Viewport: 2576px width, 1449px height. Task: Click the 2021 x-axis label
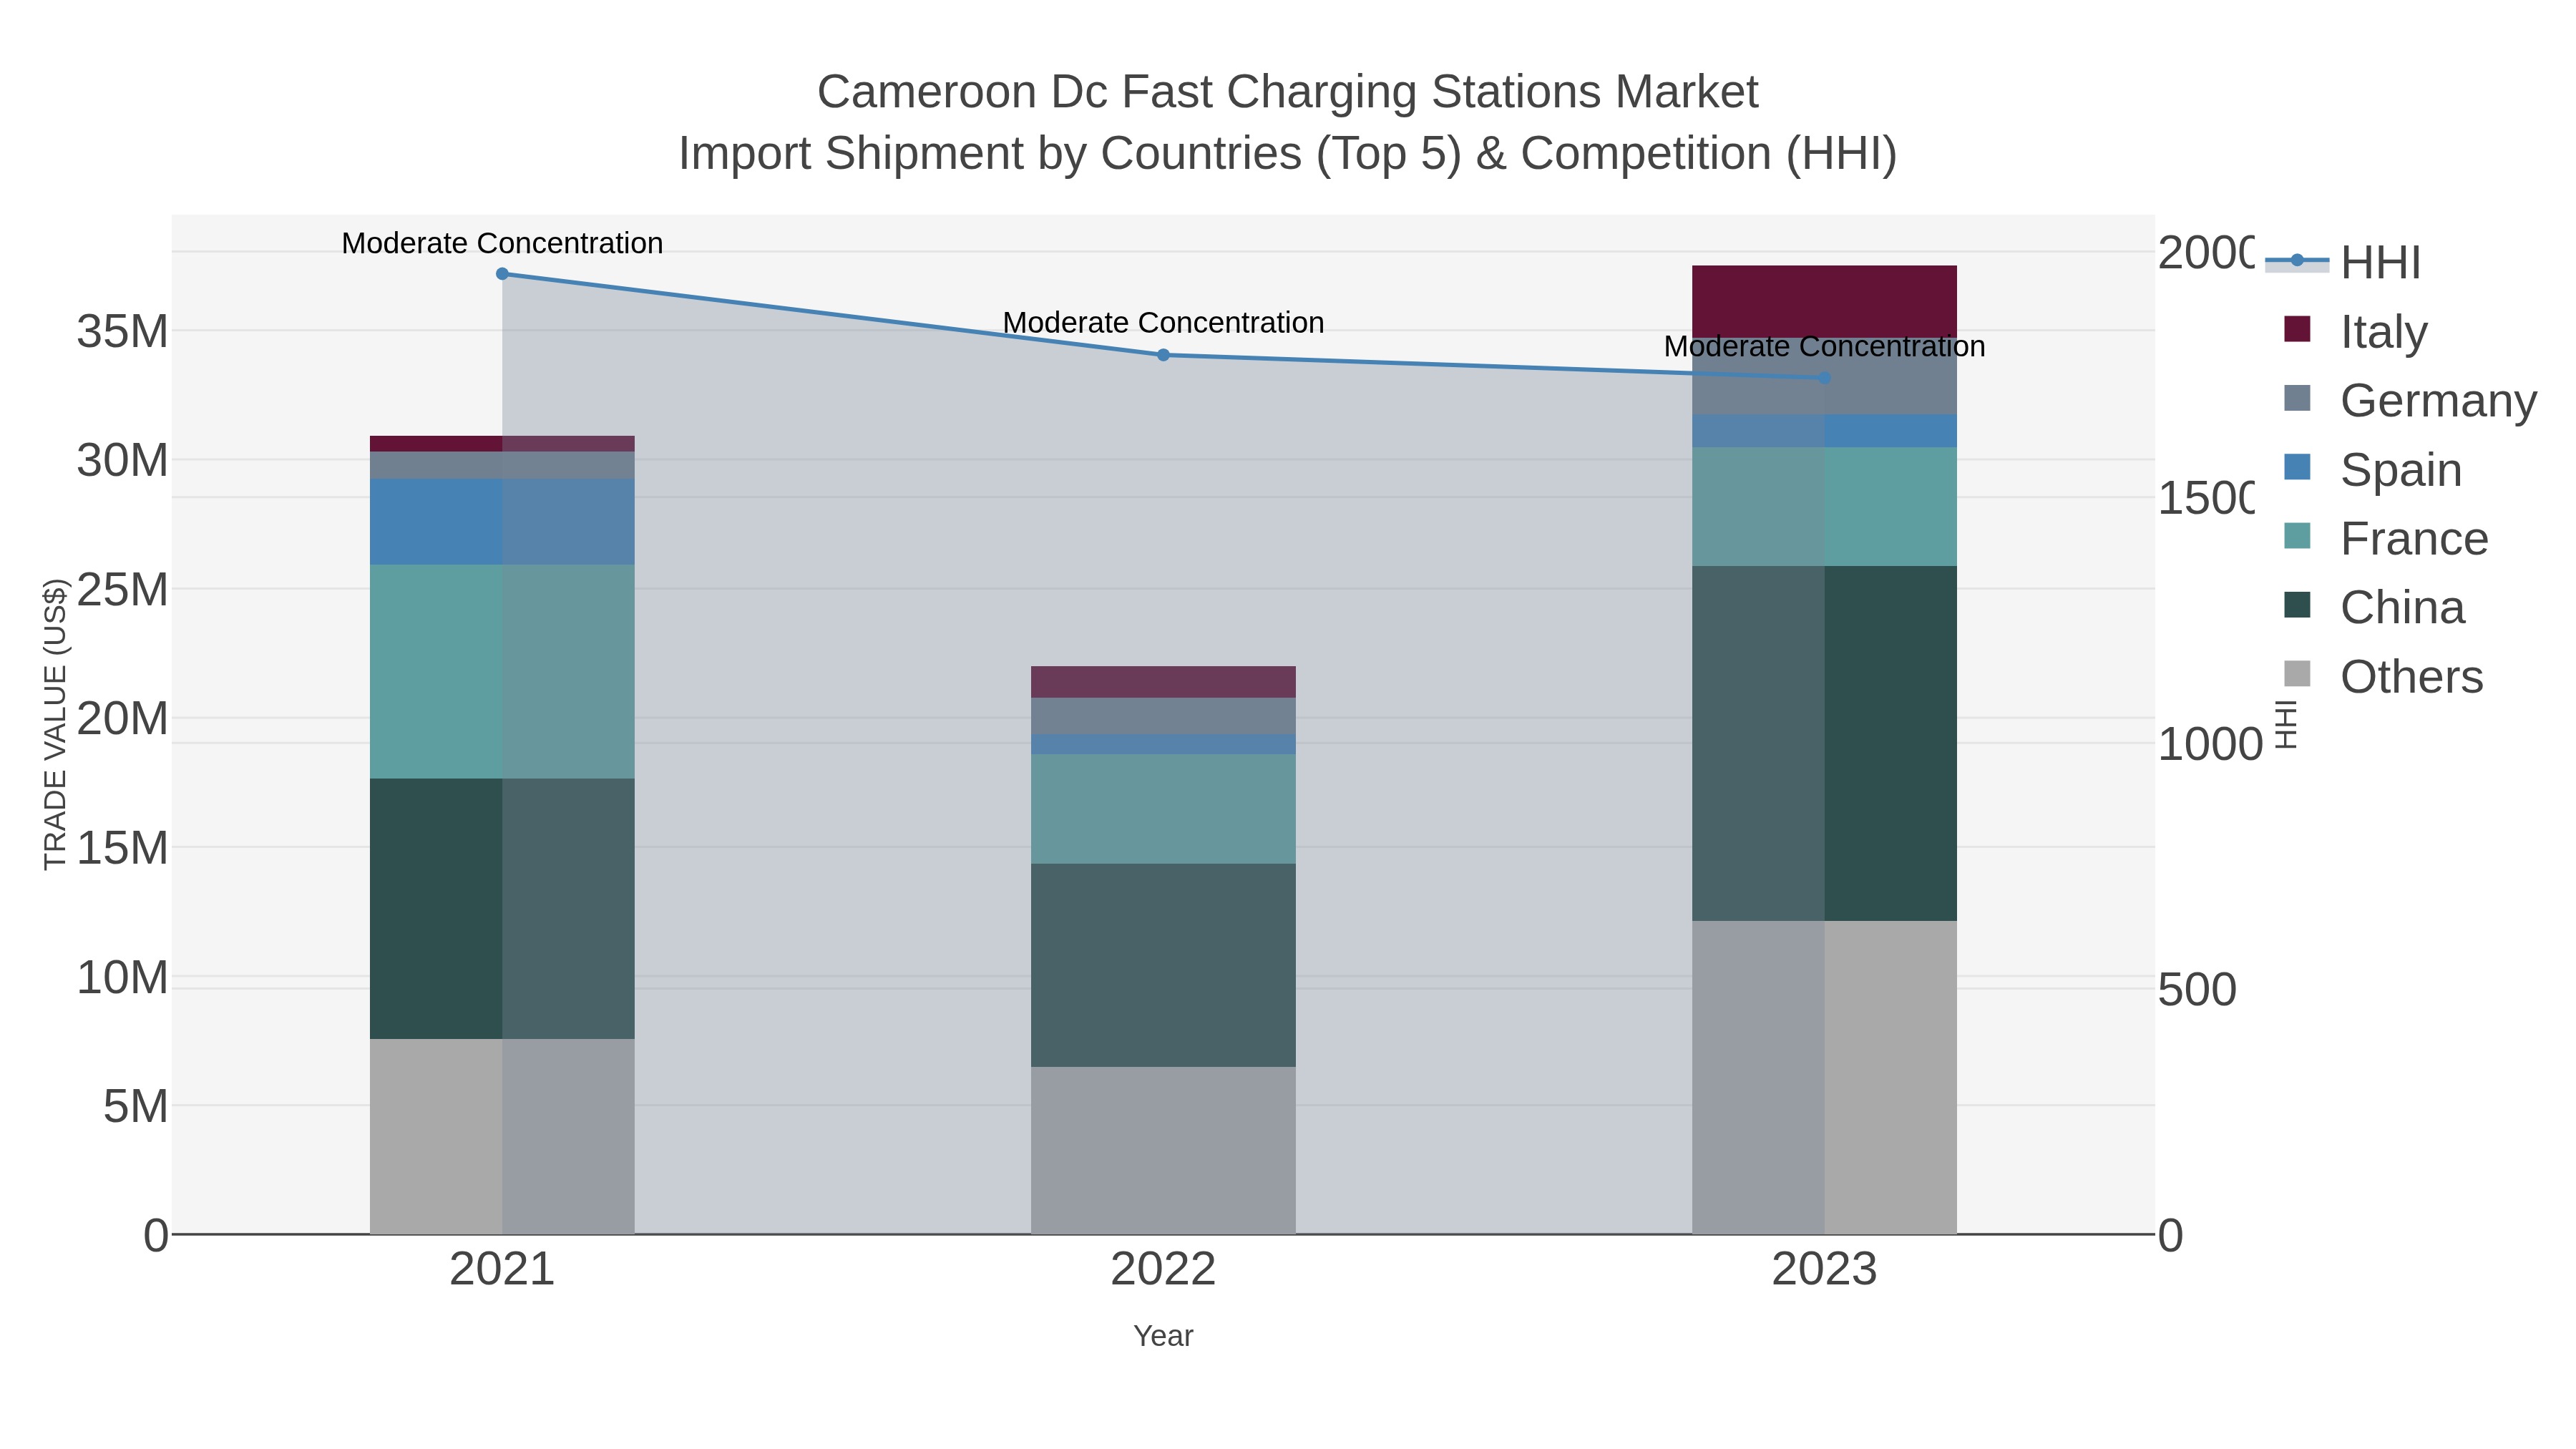click(x=502, y=1270)
